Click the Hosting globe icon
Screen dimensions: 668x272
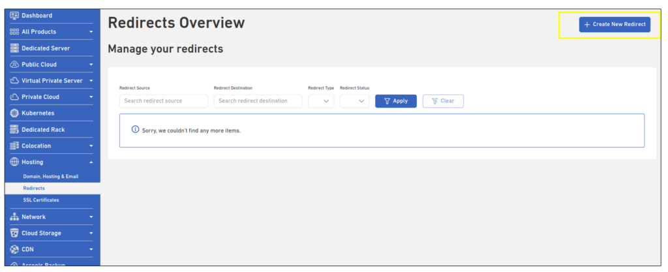(14, 162)
